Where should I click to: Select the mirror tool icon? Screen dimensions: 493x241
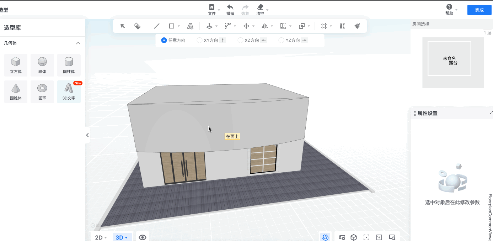click(265, 26)
